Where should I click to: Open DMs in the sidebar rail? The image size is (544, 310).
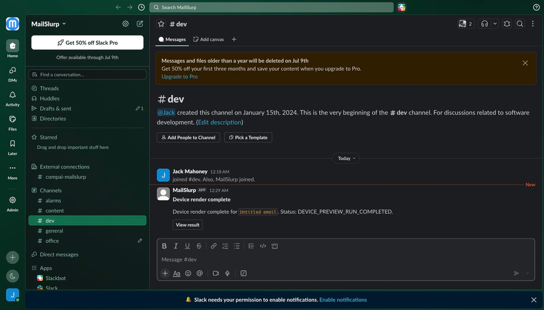(x=13, y=74)
